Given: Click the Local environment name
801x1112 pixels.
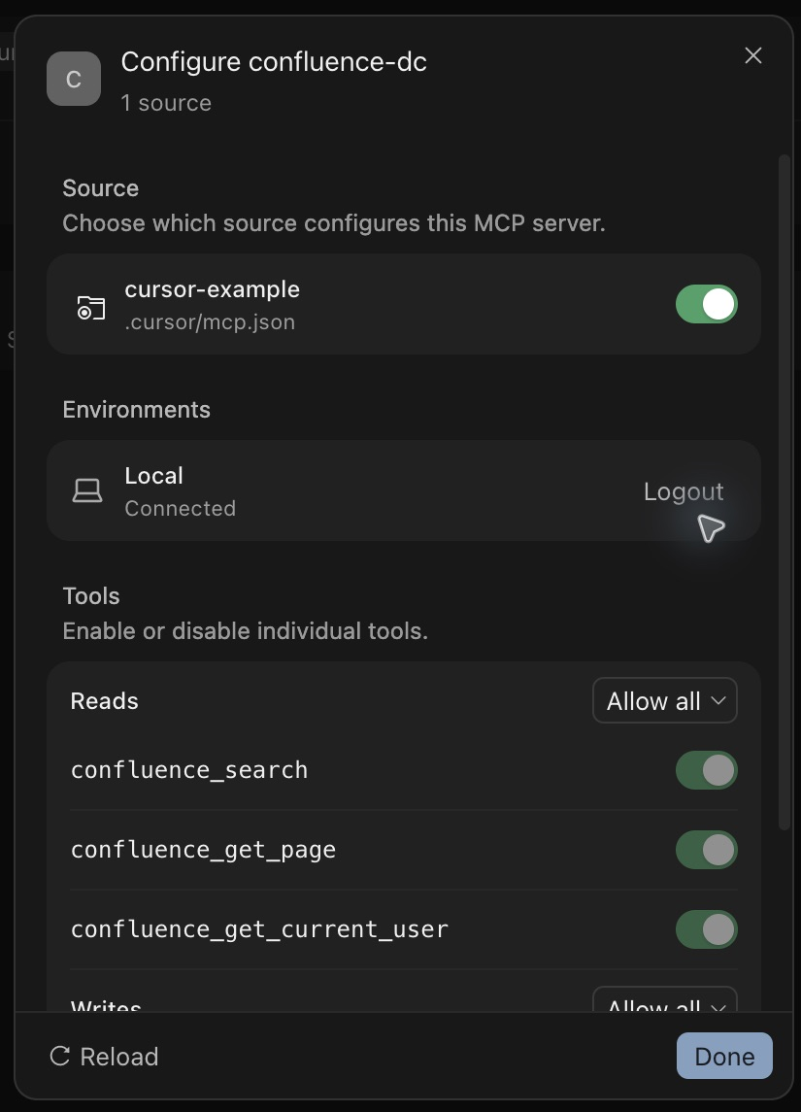Looking at the screenshot, I should pyautogui.click(x=153, y=475).
